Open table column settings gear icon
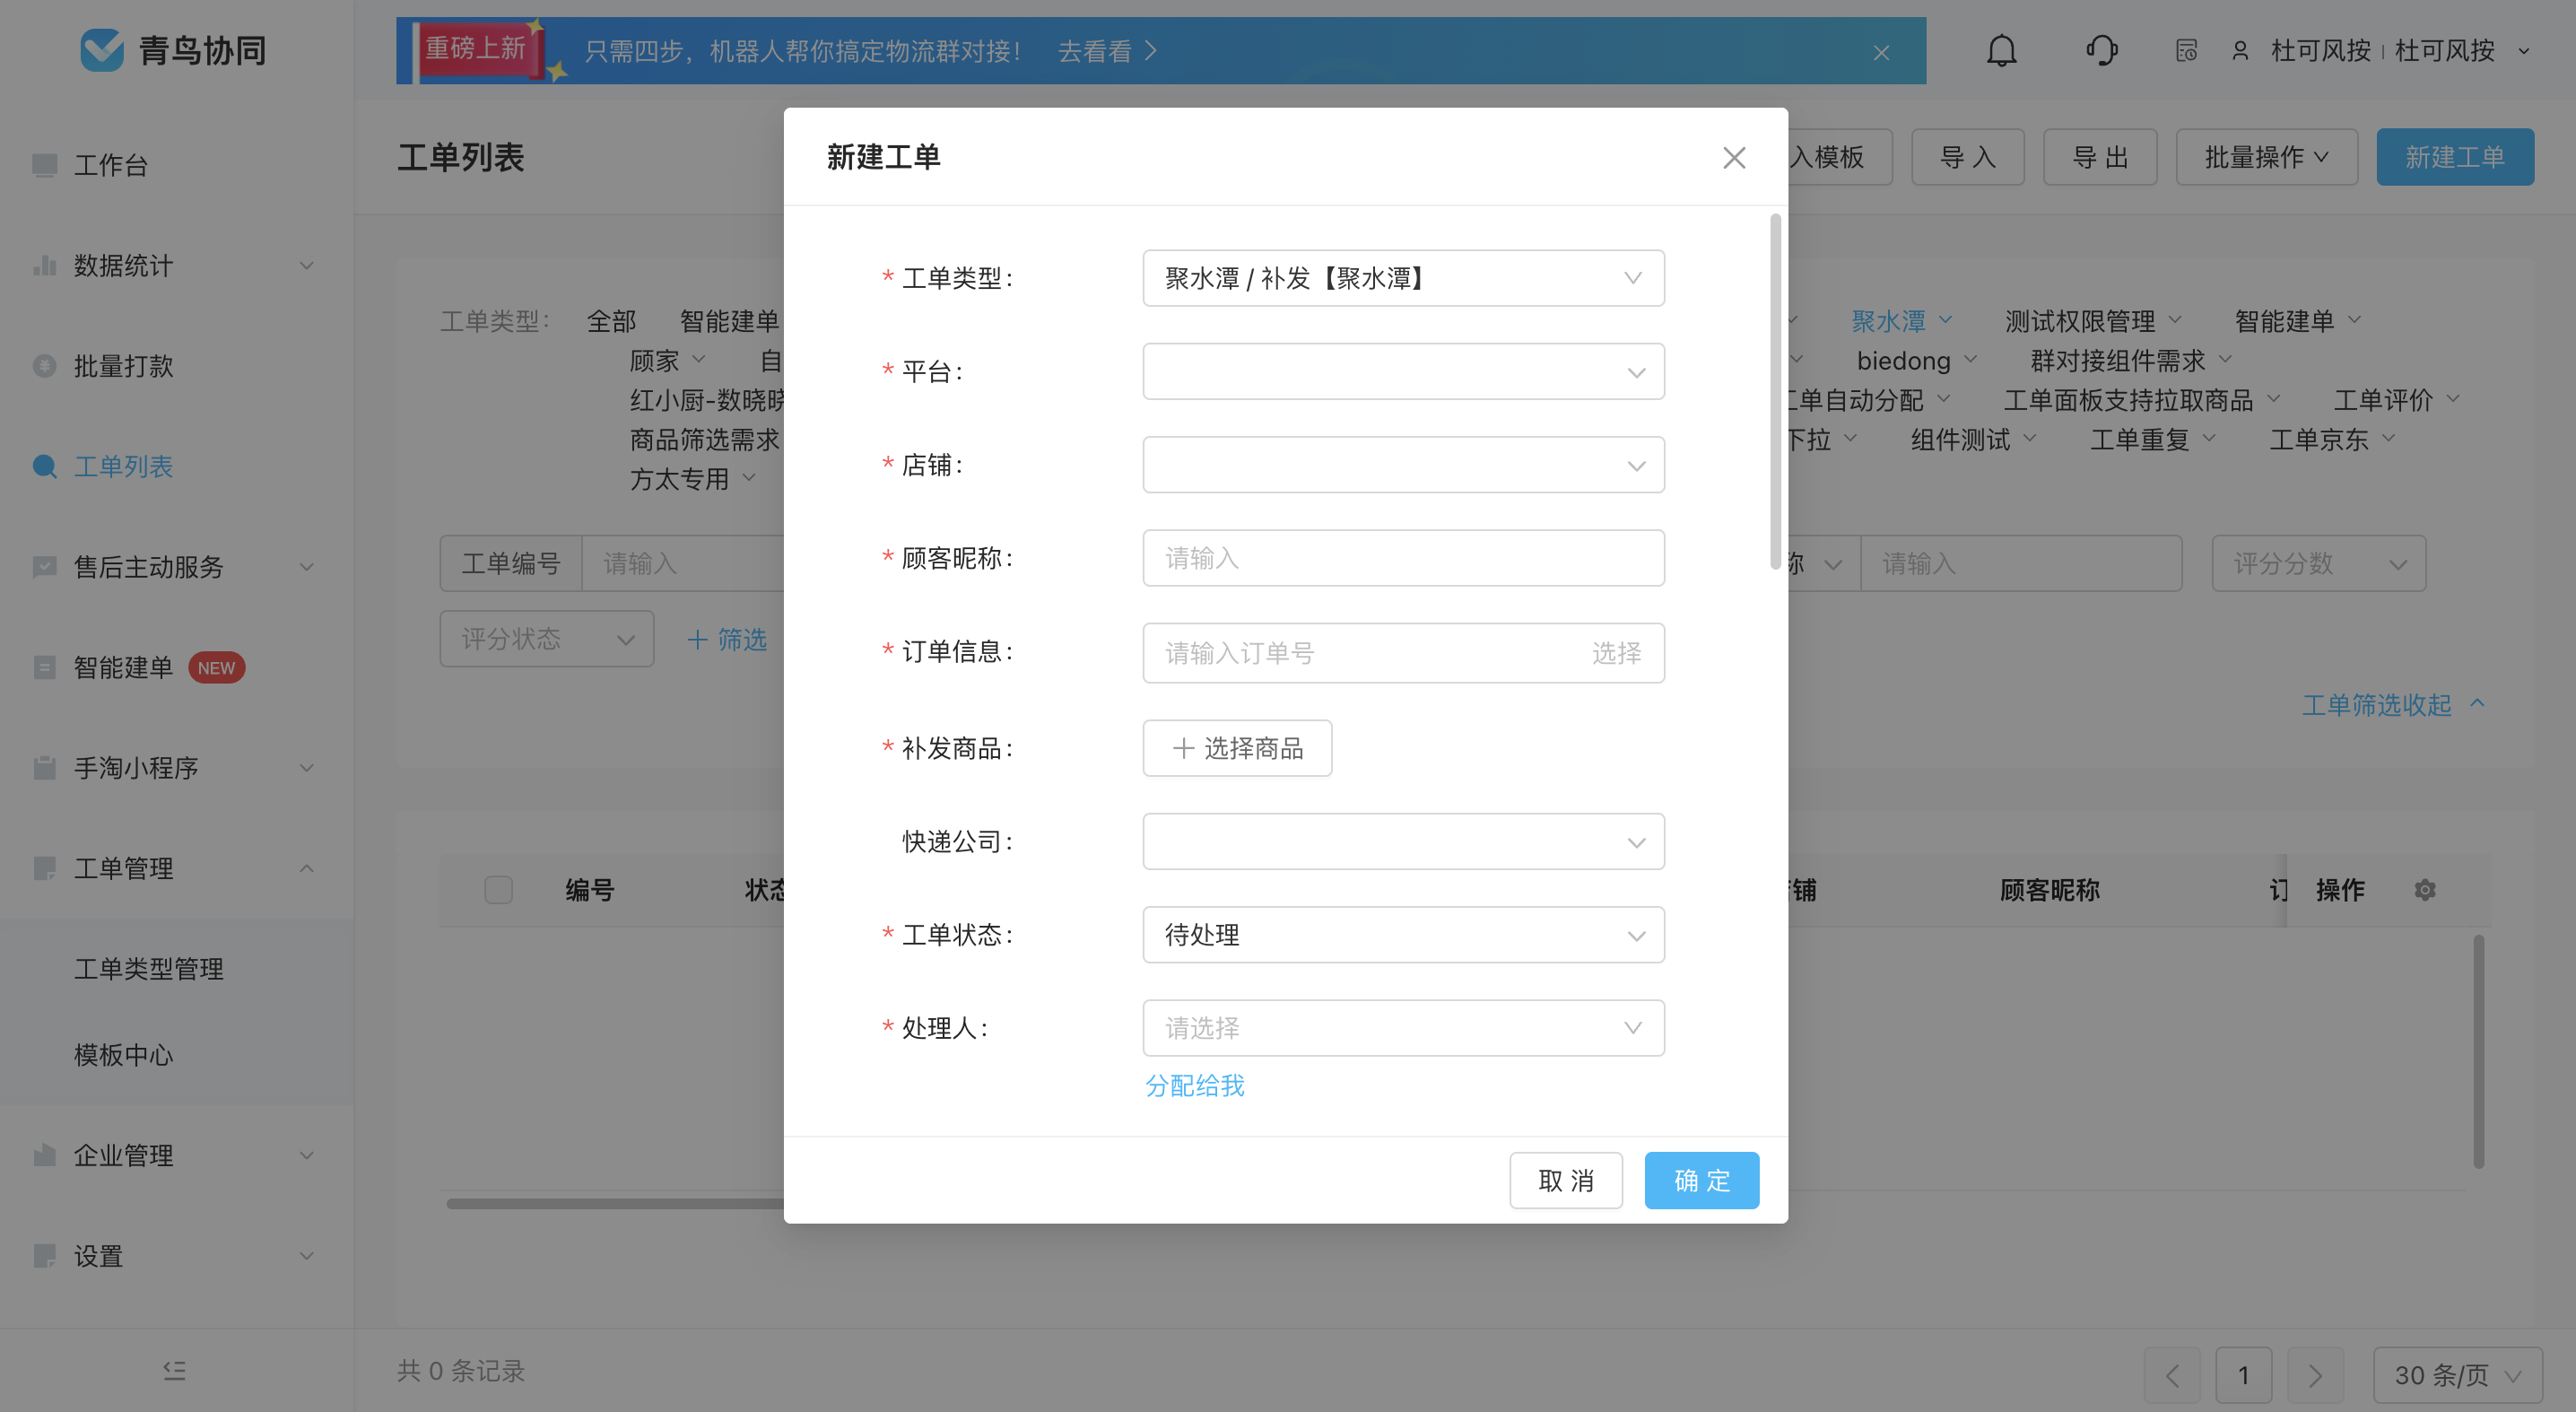Viewport: 2576px width, 1412px height. point(2424,889)
